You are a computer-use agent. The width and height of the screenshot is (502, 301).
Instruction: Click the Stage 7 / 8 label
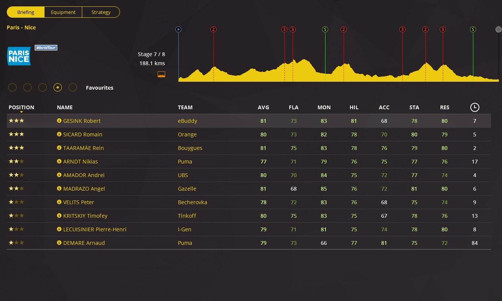[x=151, y=54]
